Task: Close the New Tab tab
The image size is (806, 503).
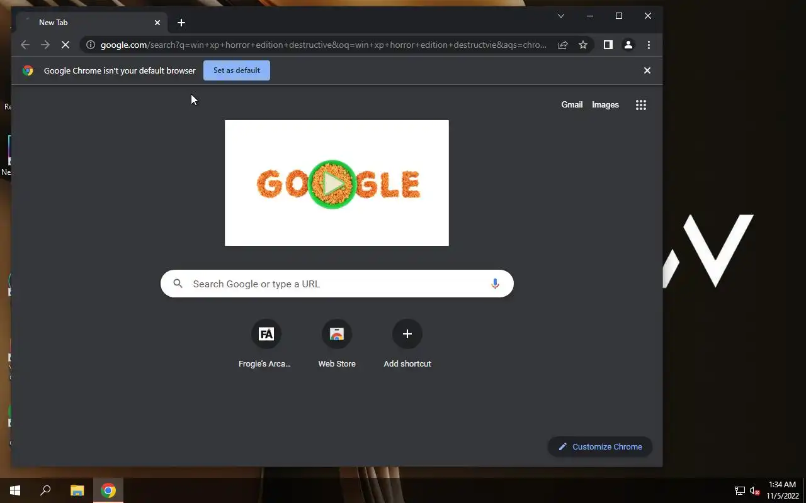Action: (157, 23)
